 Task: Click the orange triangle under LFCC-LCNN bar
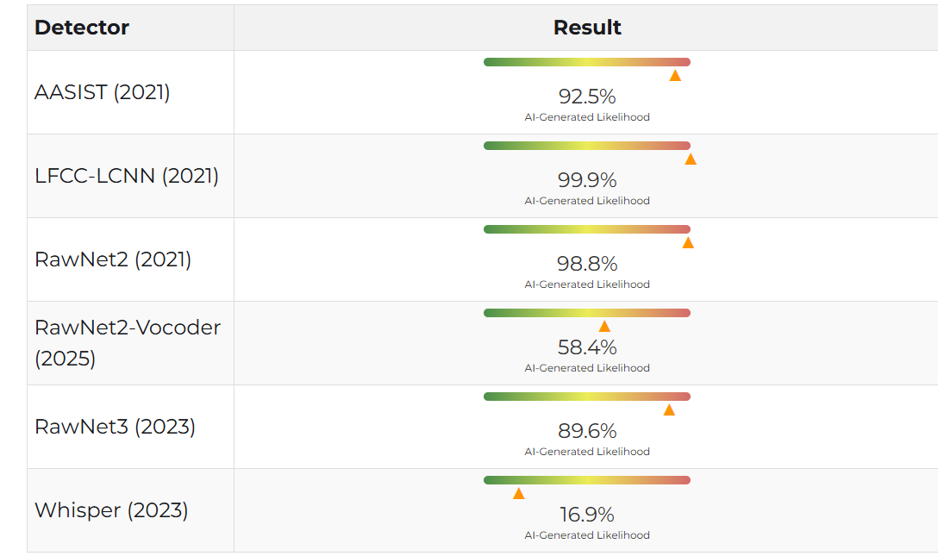tap(691, 159)
